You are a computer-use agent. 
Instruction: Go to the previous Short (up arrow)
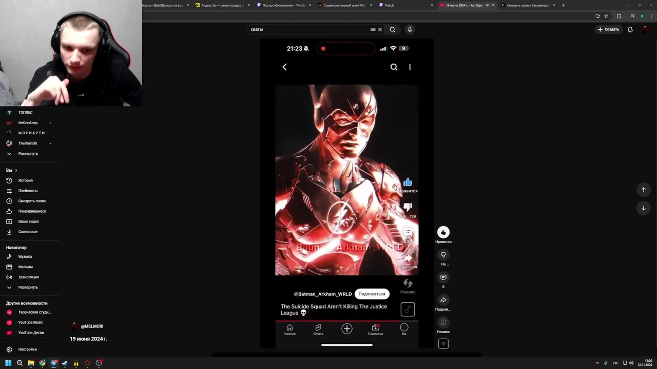click(x=644, y=190)
